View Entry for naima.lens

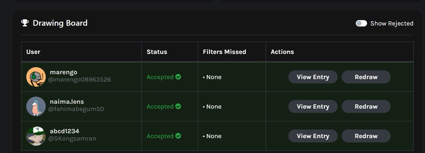[313, 106]
